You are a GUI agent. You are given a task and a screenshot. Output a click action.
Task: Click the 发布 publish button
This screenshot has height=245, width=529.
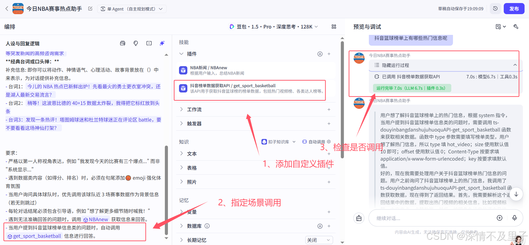tap(514, 9)
